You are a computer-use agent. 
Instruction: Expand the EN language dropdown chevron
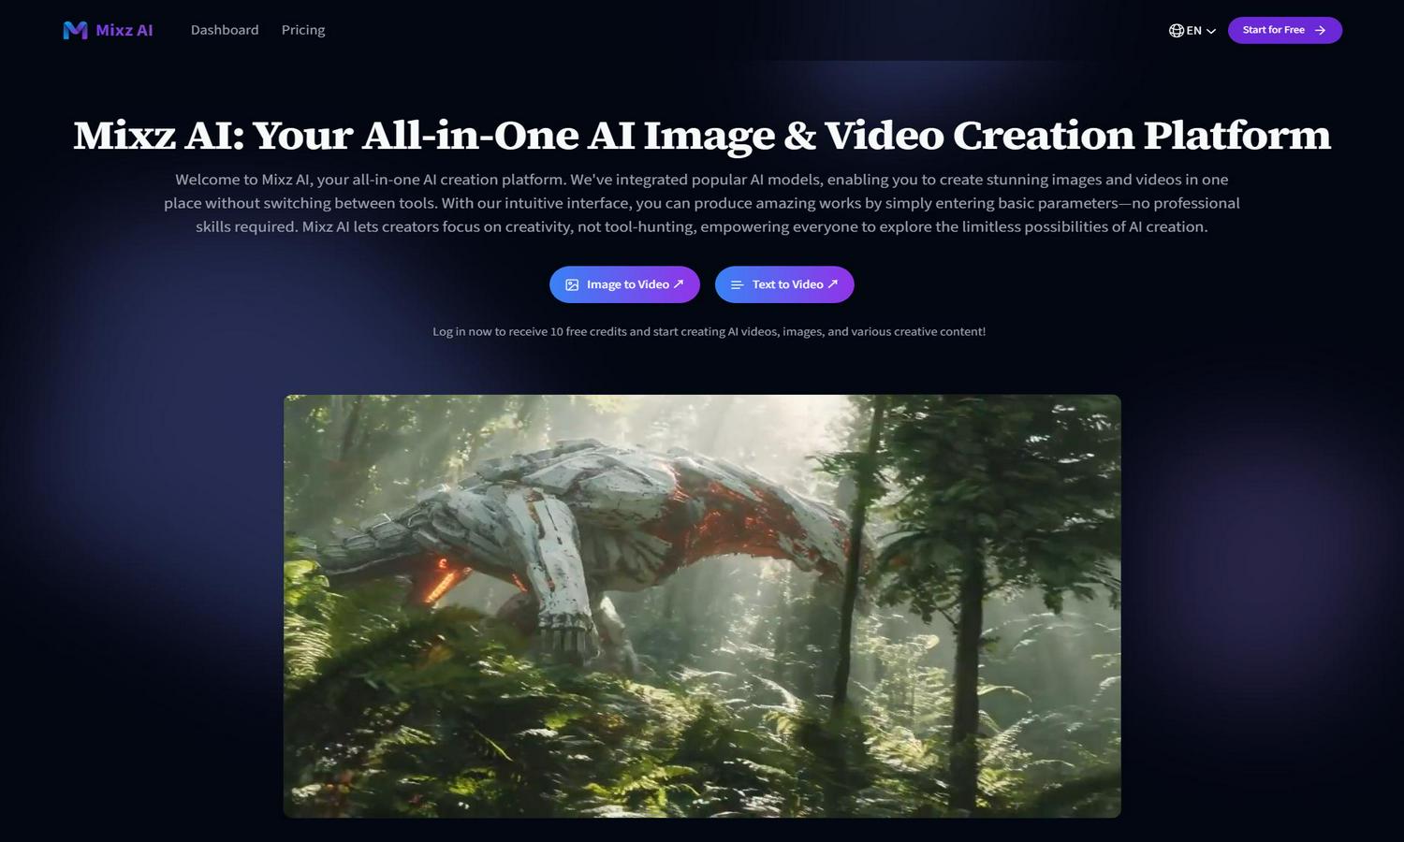coord(1211,31)
